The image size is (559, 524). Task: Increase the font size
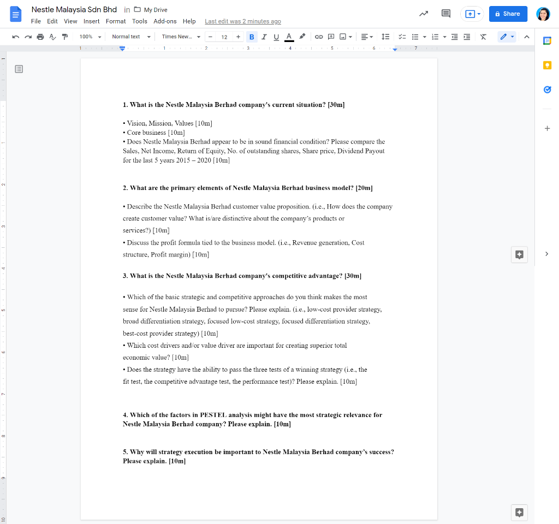click(x=238, y=37)
